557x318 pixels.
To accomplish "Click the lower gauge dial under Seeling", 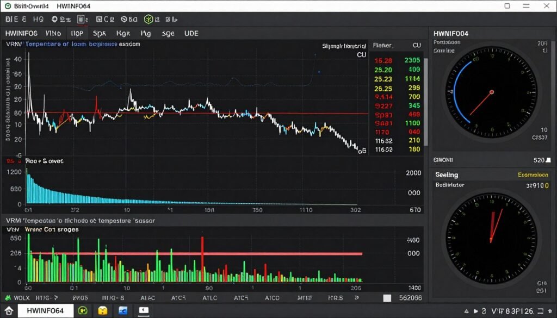I will (x=492, y=238).
